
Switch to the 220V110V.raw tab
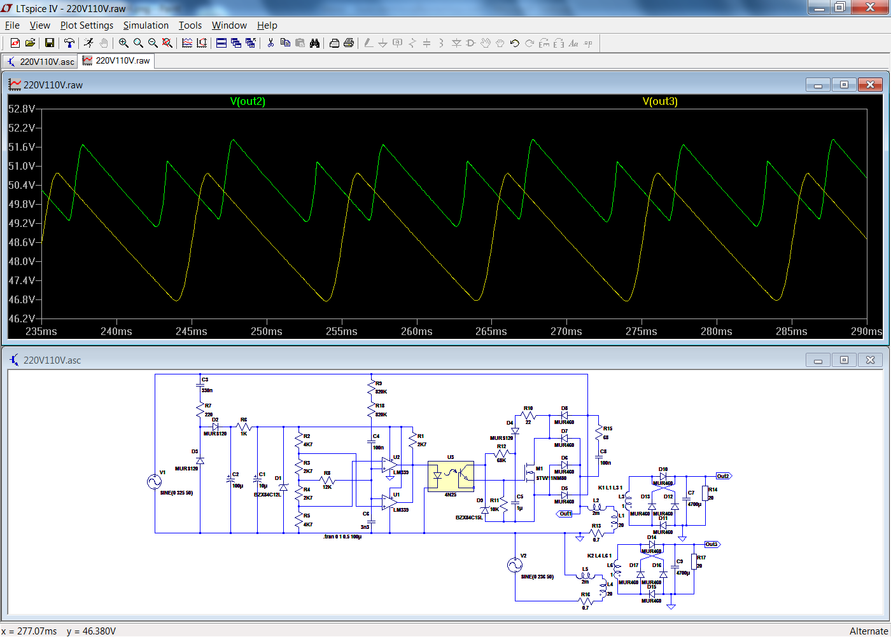(116, 61)
